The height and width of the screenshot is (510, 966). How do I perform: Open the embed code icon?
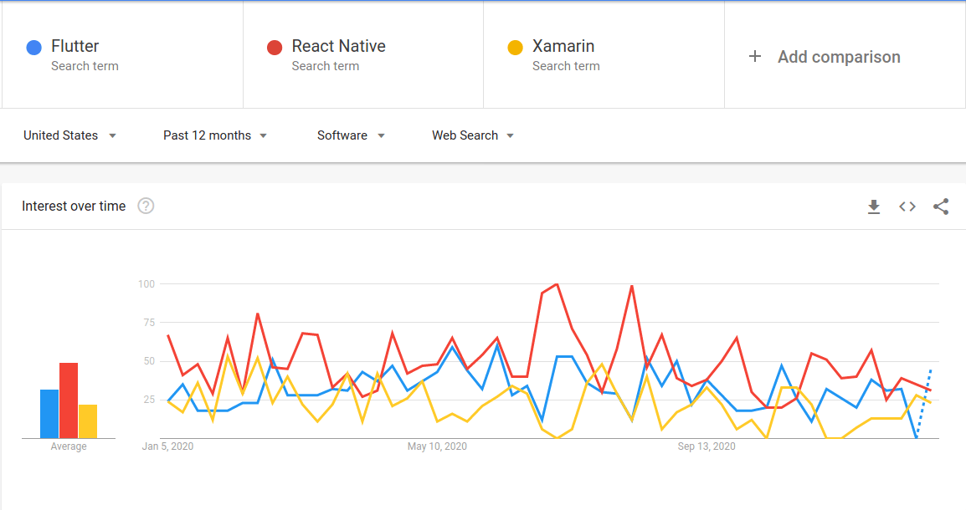(x=907, y=207)
